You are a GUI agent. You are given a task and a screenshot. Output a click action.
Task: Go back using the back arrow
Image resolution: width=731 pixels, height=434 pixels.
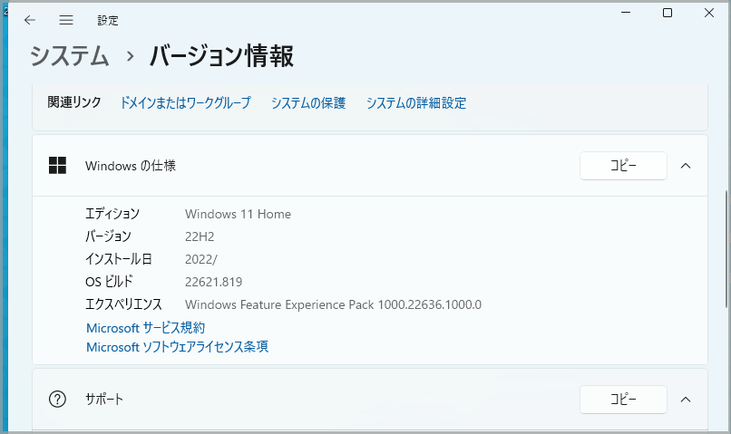[30, 20]
